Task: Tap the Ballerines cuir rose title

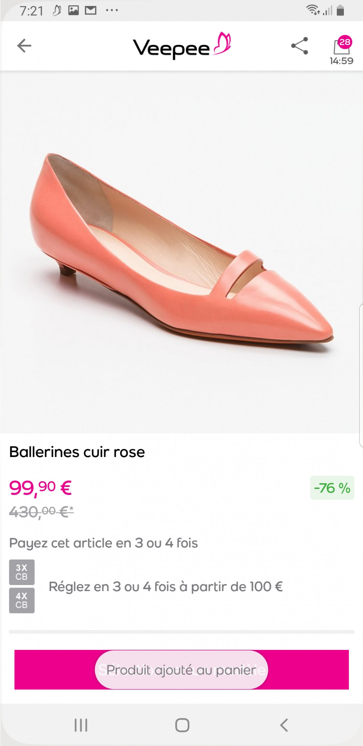Action: coord(77,452)
